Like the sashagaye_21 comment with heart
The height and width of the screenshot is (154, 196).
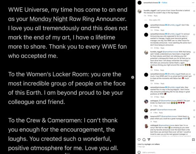tap(194, 101)
